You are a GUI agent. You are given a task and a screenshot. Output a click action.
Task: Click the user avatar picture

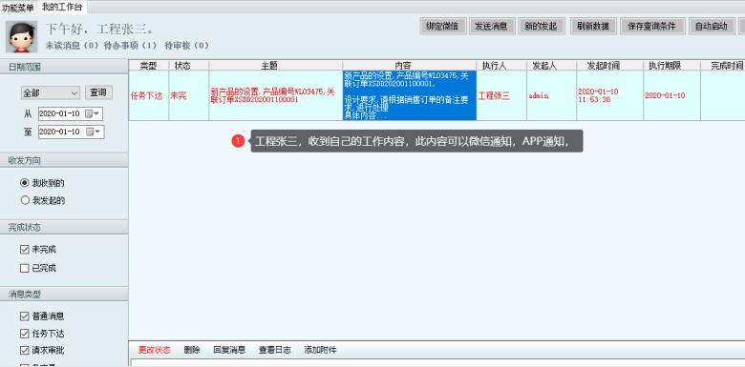22,36
